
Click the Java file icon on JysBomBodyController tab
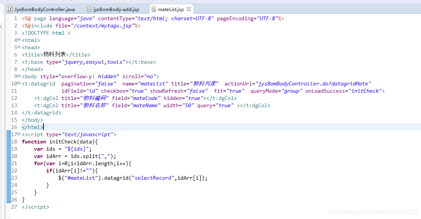(10, 10)
